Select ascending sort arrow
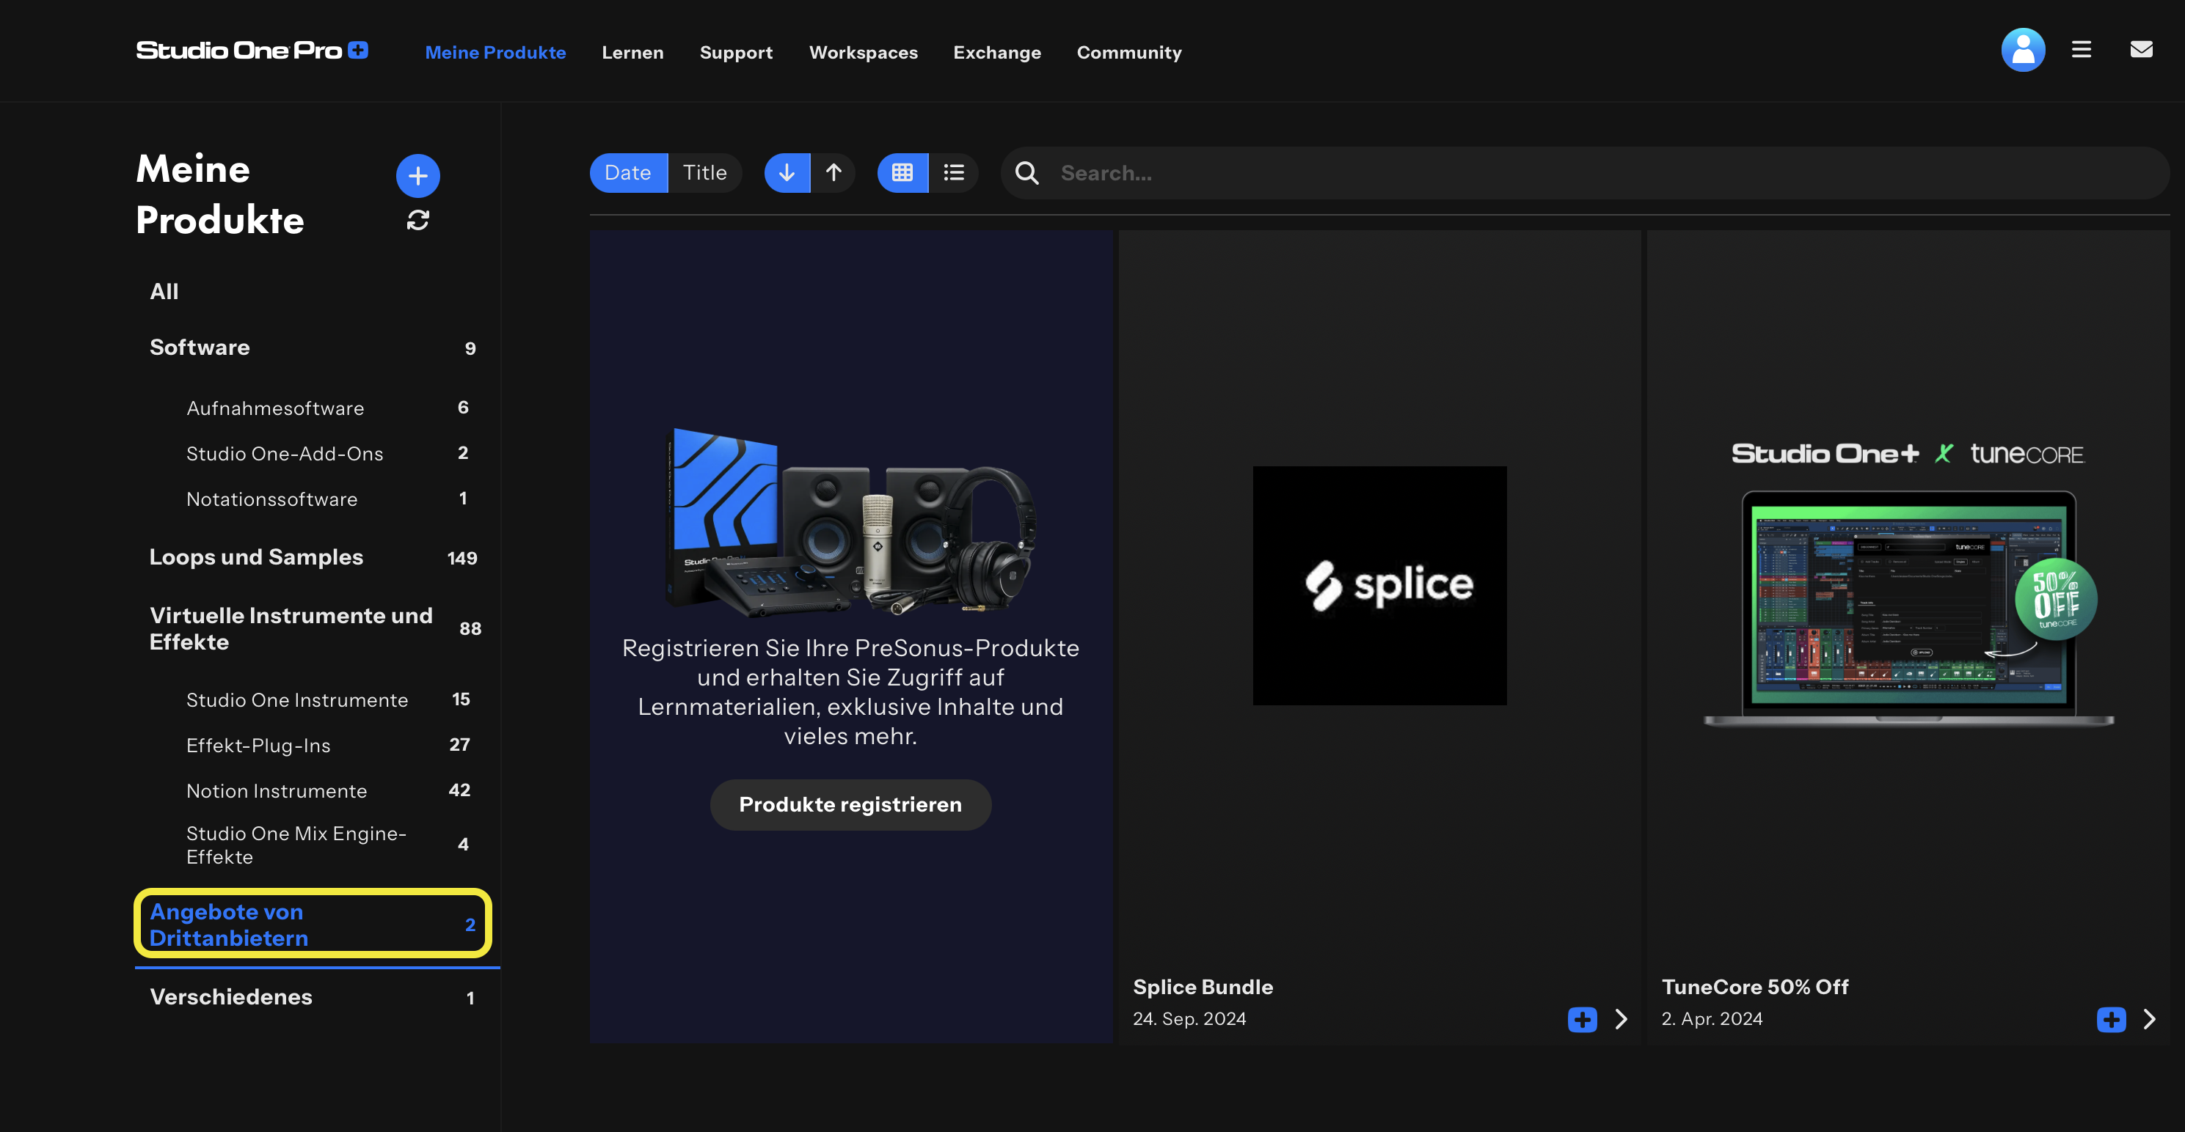This screenshot has width=2185, height=1132. (833, 173)
